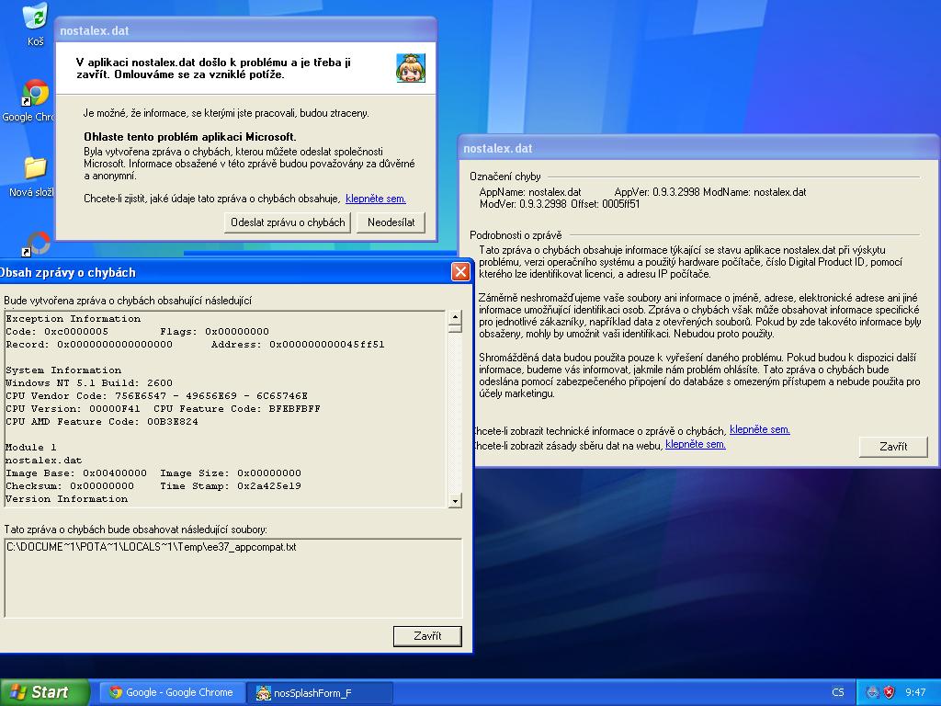941x706 pixels.
Task: Click the tray icon beside the red shield
Action: 873,692
